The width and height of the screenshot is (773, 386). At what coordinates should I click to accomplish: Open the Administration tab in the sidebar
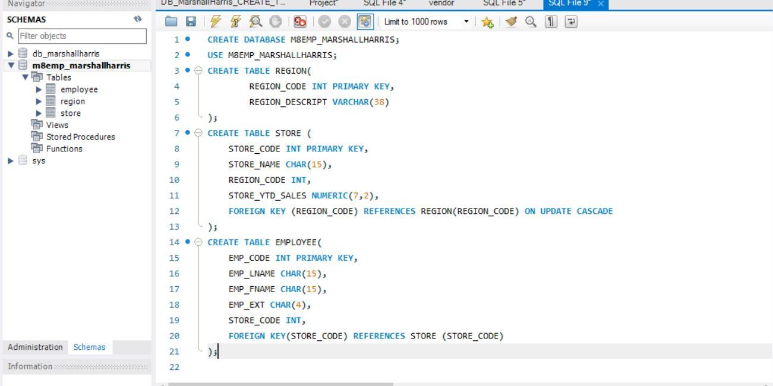pos(34,347)
